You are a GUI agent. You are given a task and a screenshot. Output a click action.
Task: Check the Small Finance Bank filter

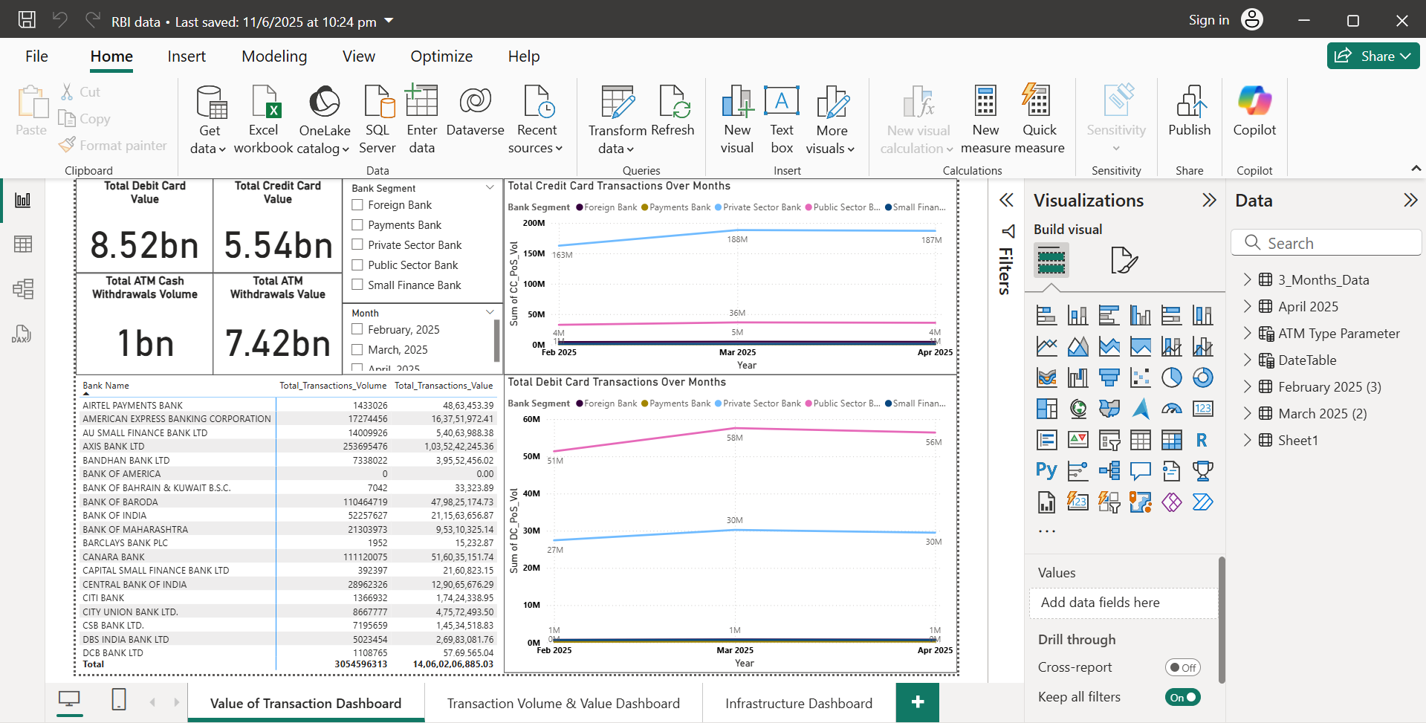pyautogui.click(x=357, y=285)
